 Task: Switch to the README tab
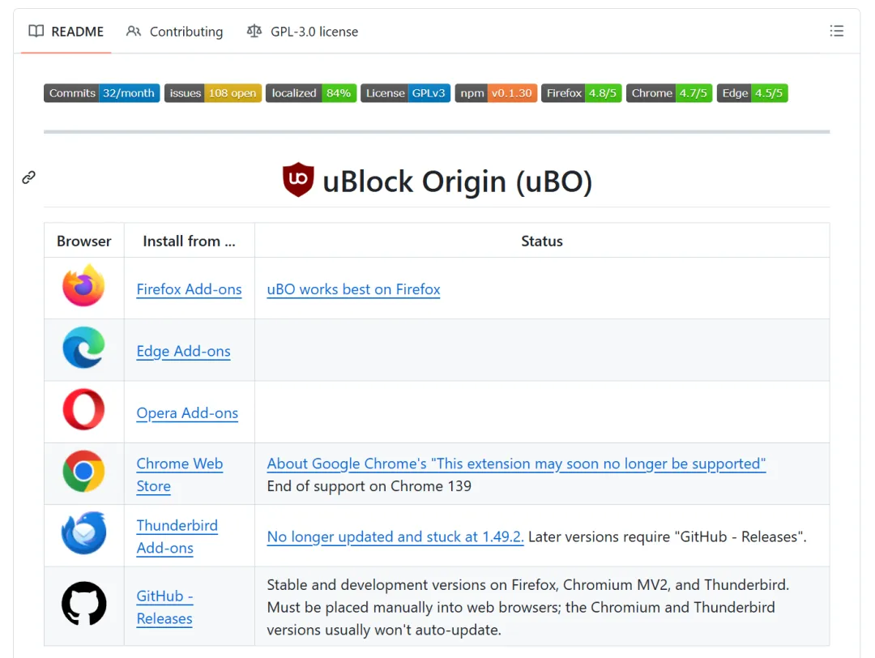(66, 32)
